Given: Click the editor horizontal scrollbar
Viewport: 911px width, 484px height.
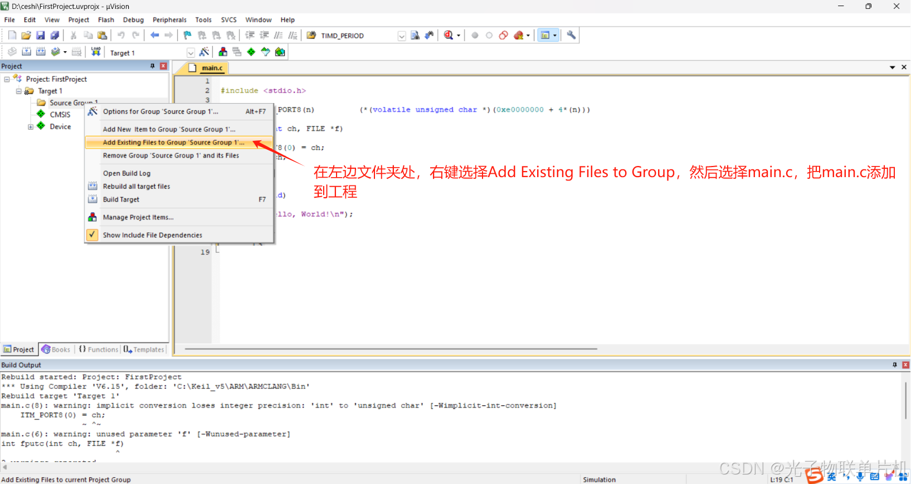Looking at the screenshot, I should pyautogui.click(x=391, y=349).
